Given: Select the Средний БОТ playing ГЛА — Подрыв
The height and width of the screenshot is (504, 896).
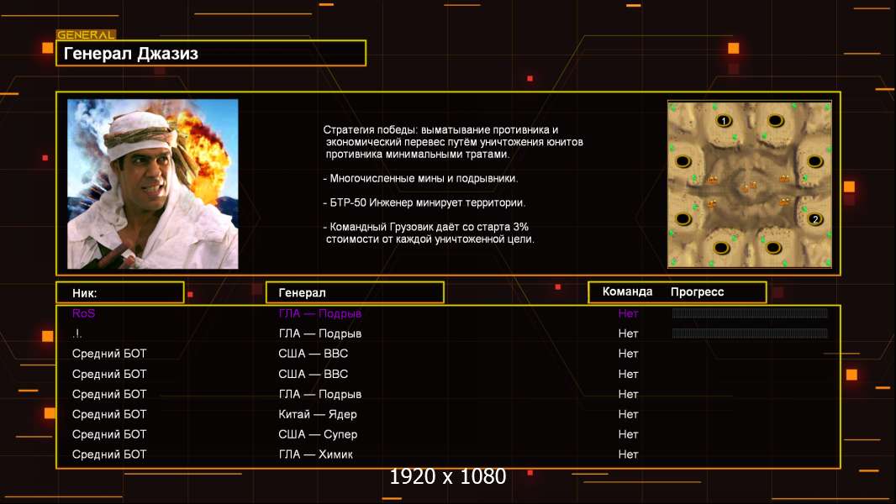Looking at the screenshot, I should point(109,394).
